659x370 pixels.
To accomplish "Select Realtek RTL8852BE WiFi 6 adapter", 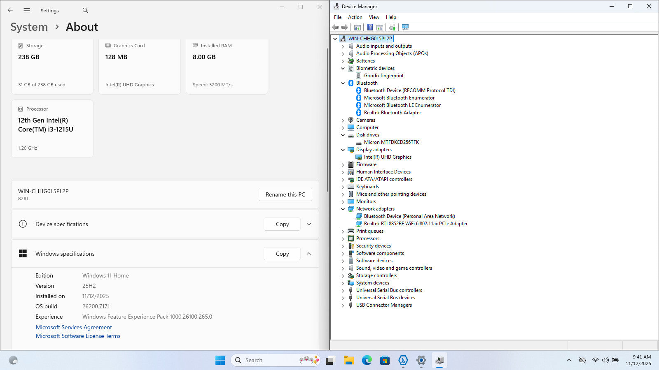I will click(415, 224).
